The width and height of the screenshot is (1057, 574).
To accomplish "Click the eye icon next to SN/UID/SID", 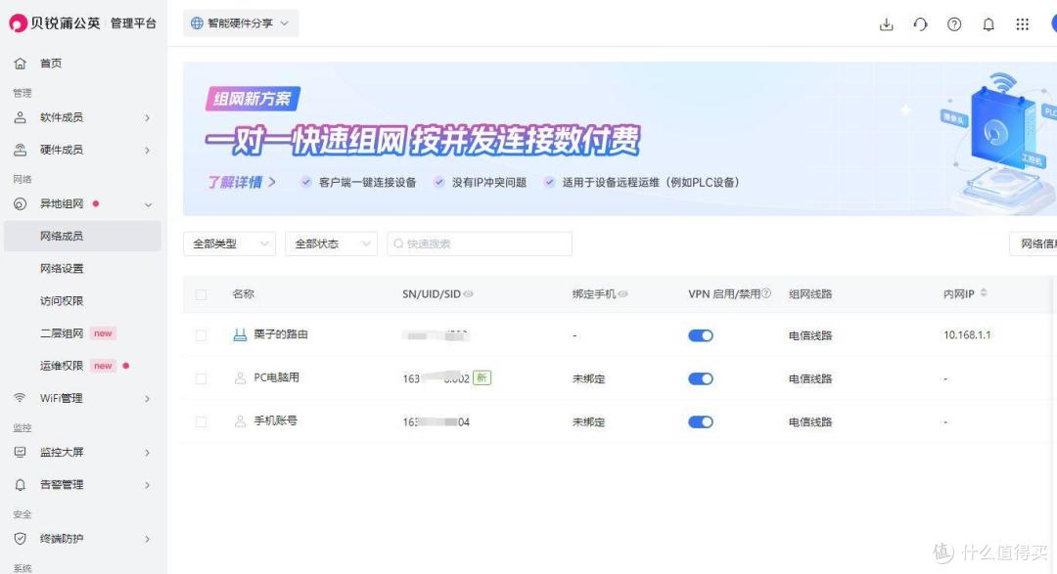I will point(469,293).
